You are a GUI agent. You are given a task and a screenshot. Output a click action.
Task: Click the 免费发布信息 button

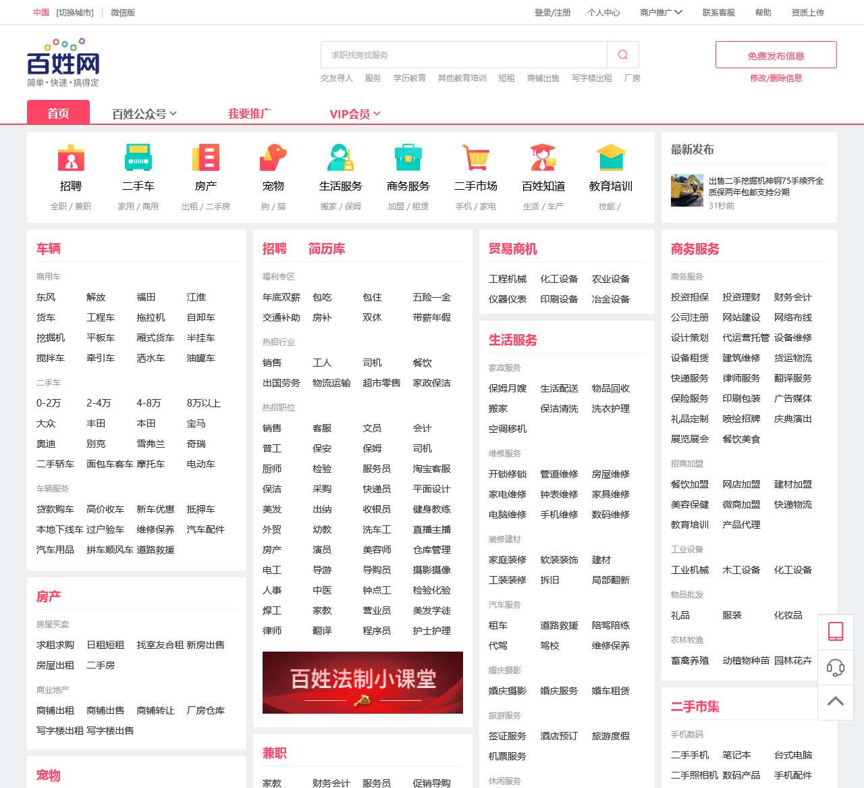tap(776, 55)
